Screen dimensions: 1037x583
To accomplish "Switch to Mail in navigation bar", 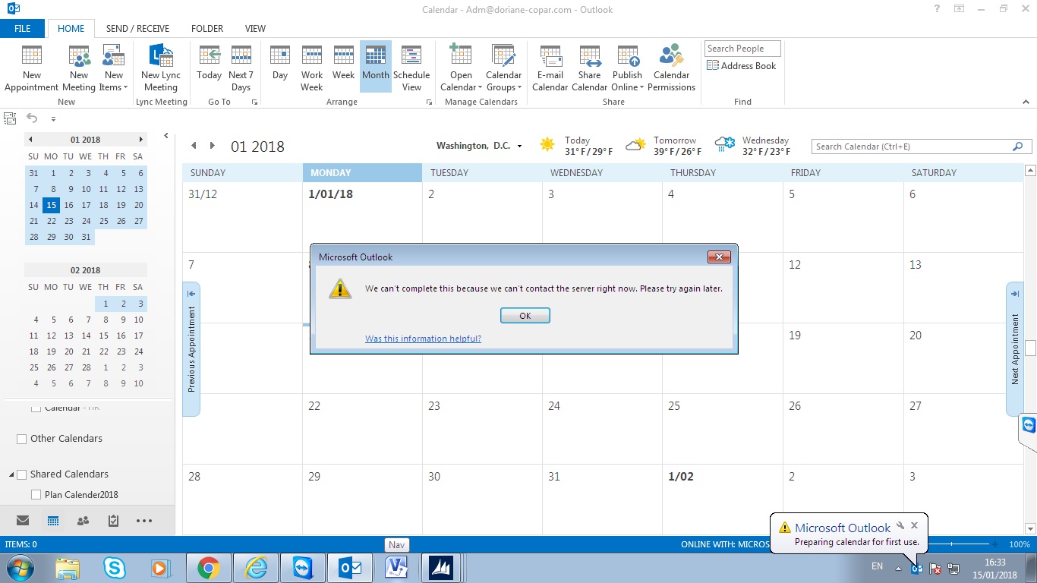I will (x=23, y=521).
